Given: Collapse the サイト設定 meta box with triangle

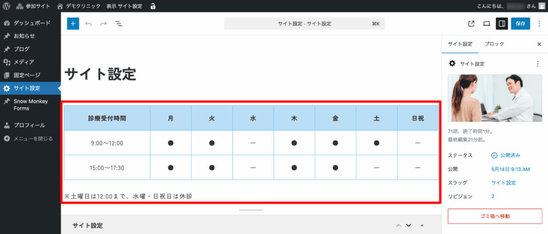Looking at the screenshot, I should pyautogui.click(x=422, y=225).
